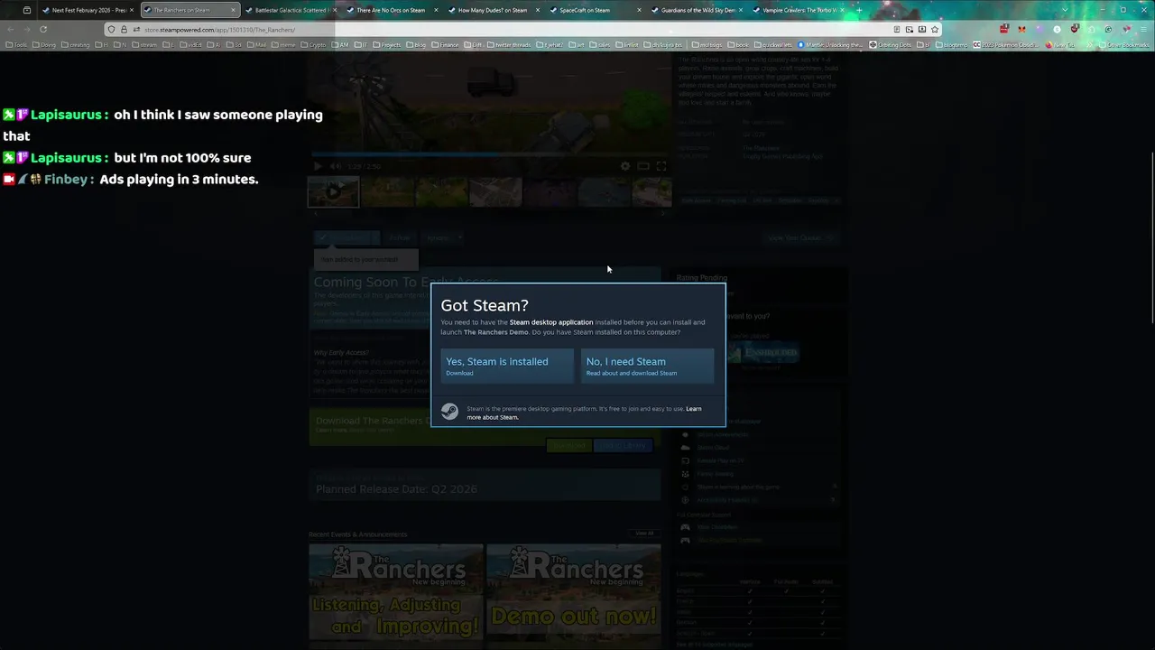The image size is (1155, 650).
Task: Open "stream" bookmarks folder
Action: [x=144, y=44]
